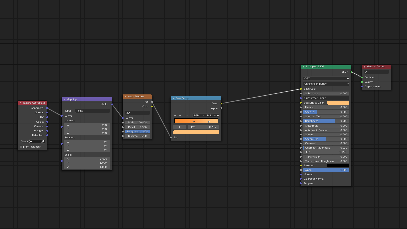Viewport: 407px width, 229px height.
Task: Click the Window output socket
Action: pos(47,131)
